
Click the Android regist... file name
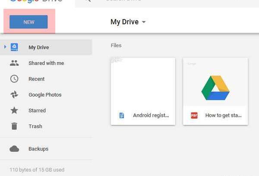pyautogui.click(x=151, y=115)
